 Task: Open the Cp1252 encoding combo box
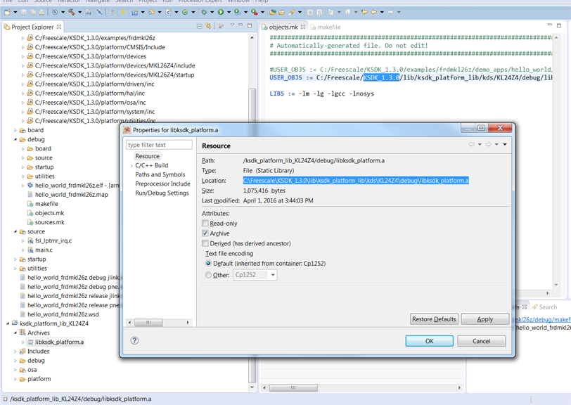click(x=255, y=275)
